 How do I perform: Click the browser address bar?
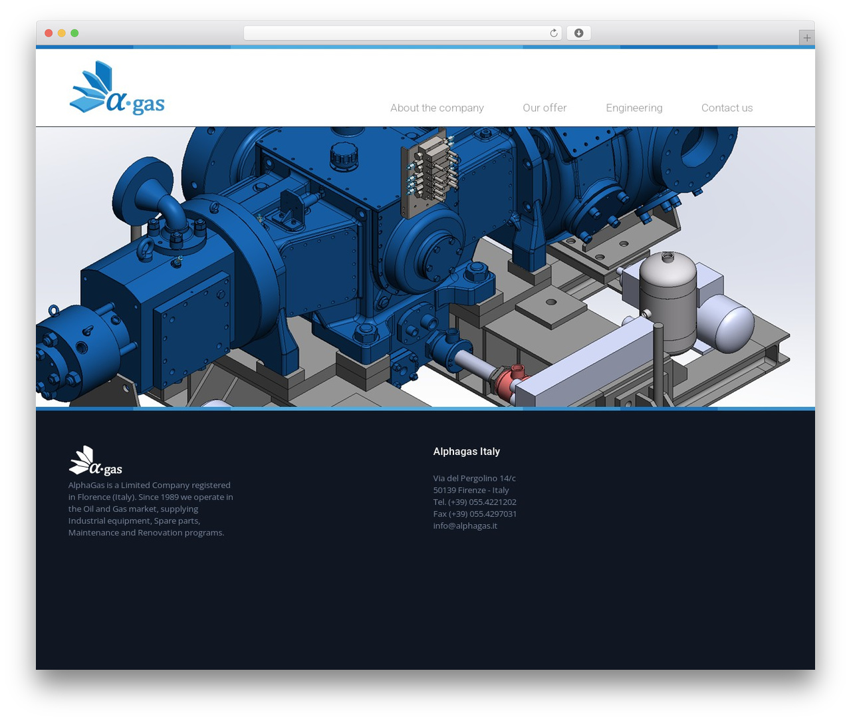pyautogui.click(x=403, y=33)
